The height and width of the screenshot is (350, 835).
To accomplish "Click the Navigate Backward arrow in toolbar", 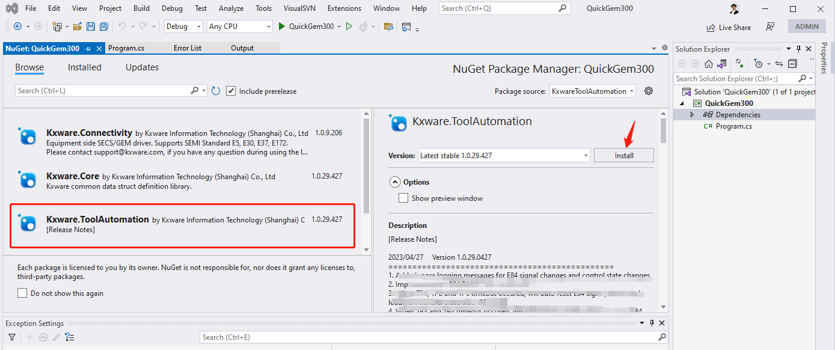I will (x=17, y=26).
